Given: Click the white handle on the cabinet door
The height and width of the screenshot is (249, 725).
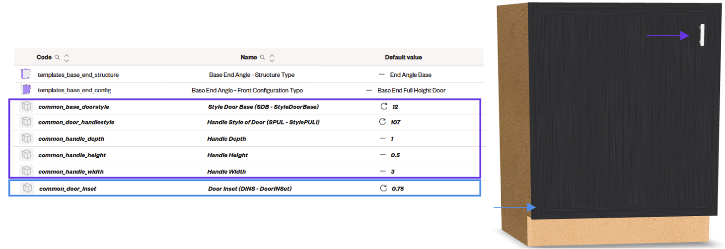Looking at the screenshot, I should pyautogui.click(x=702, y=35).
